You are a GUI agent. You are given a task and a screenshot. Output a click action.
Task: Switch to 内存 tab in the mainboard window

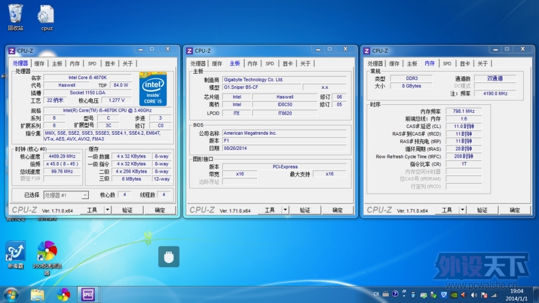pyautogui.click(x=252, y=64)
